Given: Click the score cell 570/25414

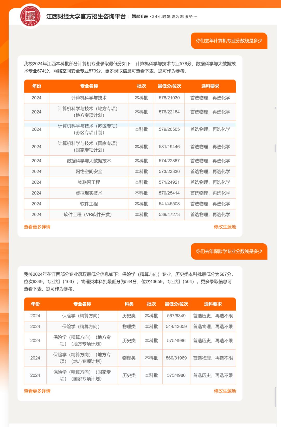Looking at the screenshot, I should [169, 193].
